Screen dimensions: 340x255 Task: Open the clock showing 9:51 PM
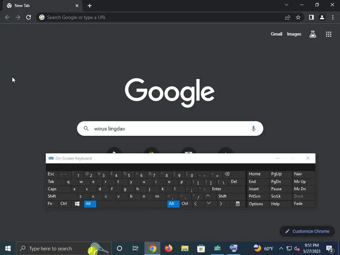pyautogui.click(x=311, y=248)
